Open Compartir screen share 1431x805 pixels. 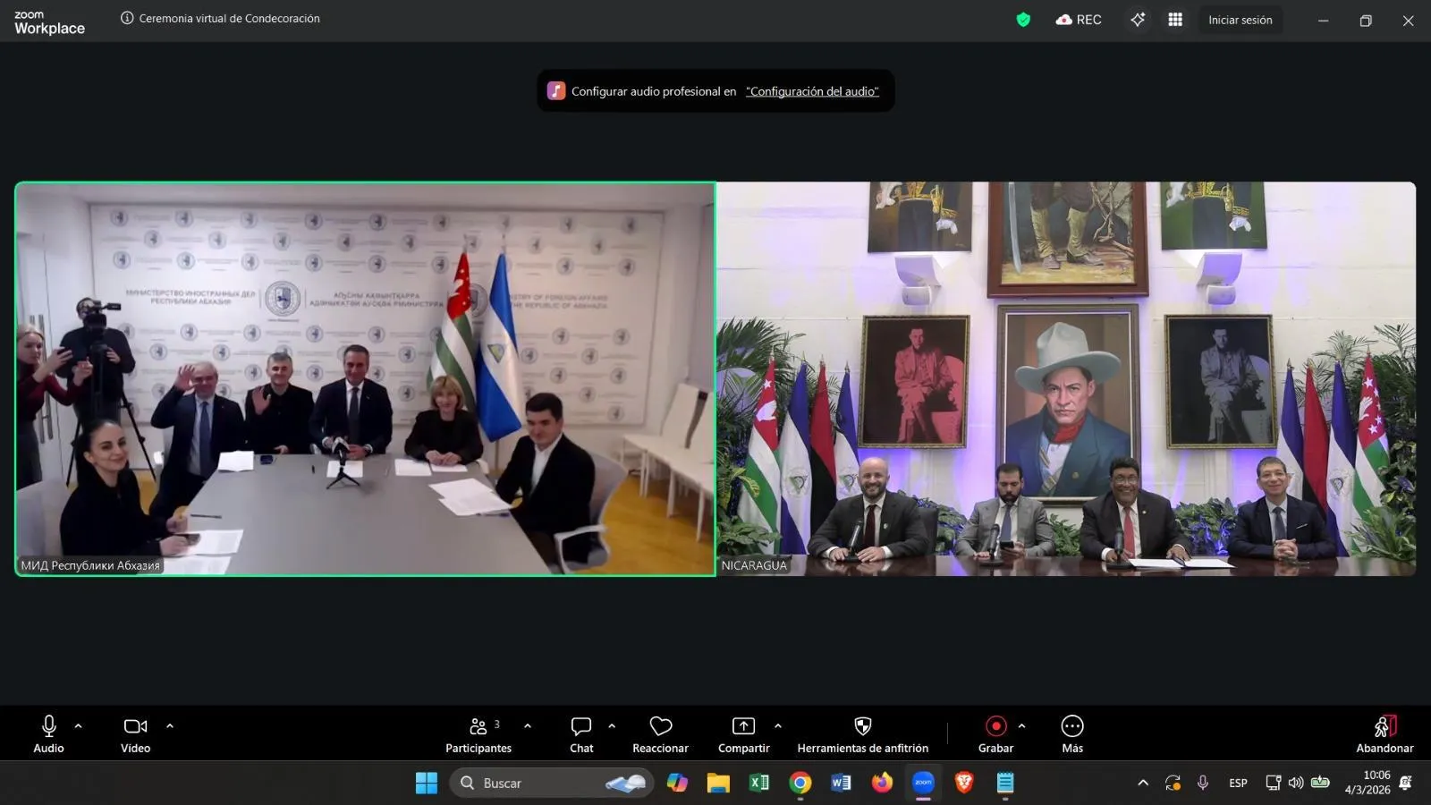point(743,734)
